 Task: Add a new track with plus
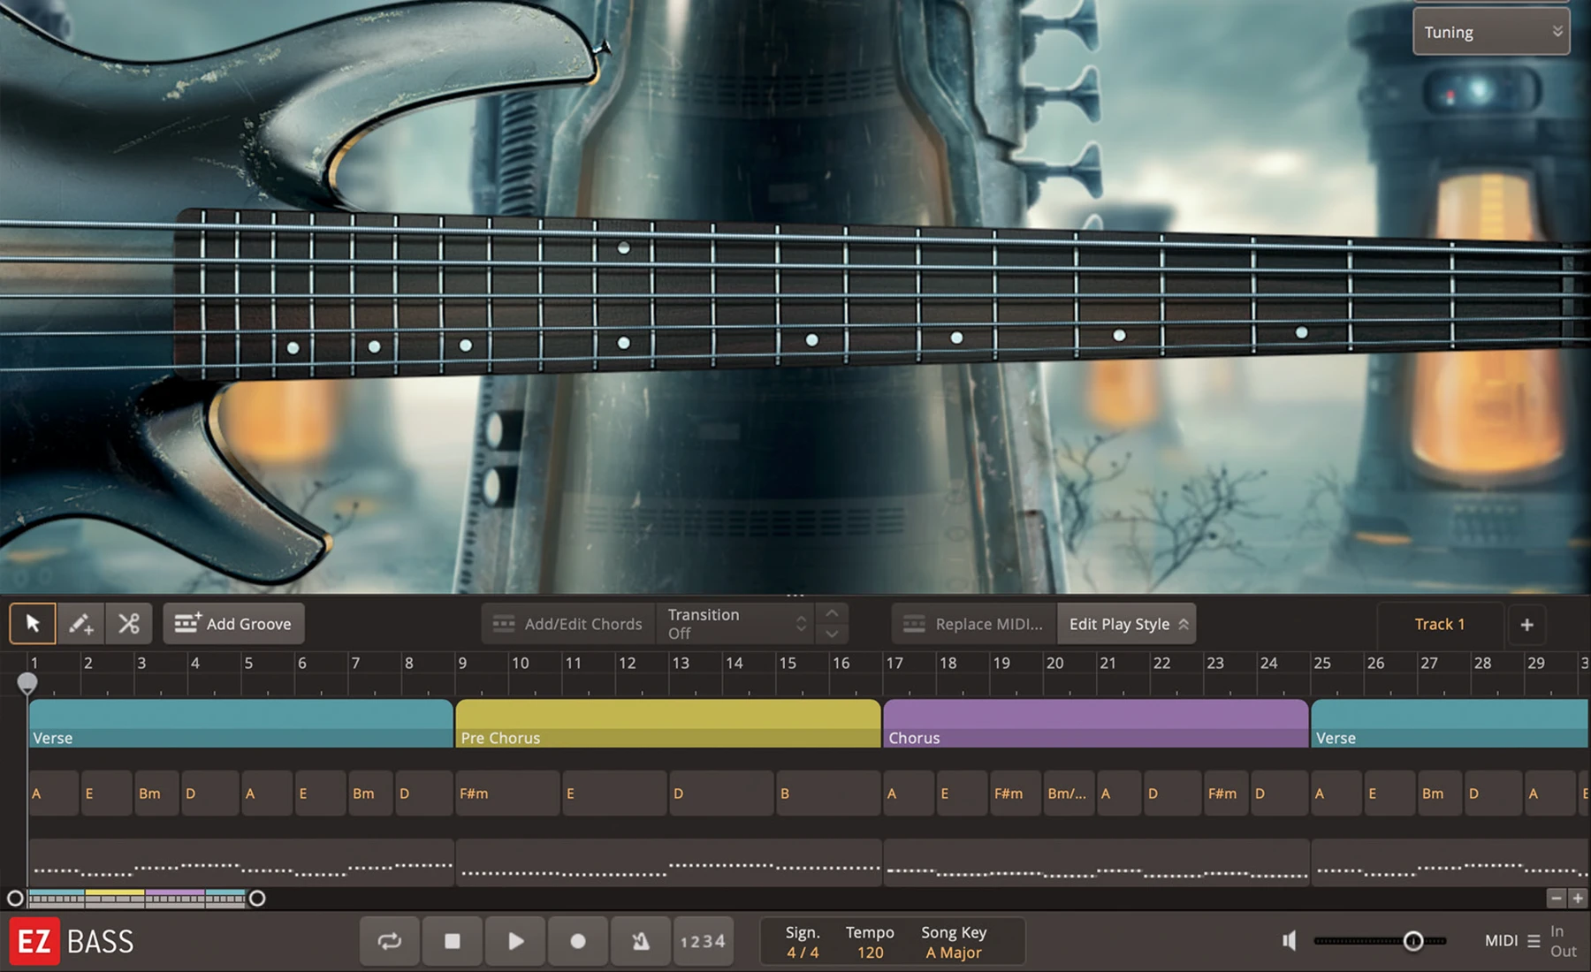[x=1526, y=625]
